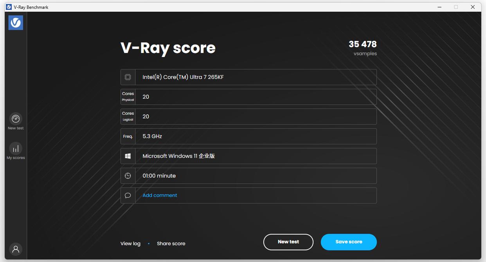Image resolution: width=486 pixels, height=262 pixels.
Task: Open Share score link
Action: [x=171, y=244]
